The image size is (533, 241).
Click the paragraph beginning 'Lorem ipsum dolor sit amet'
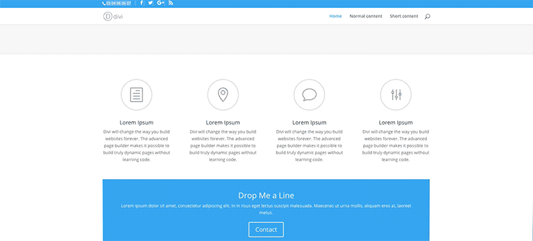[266, 209]
